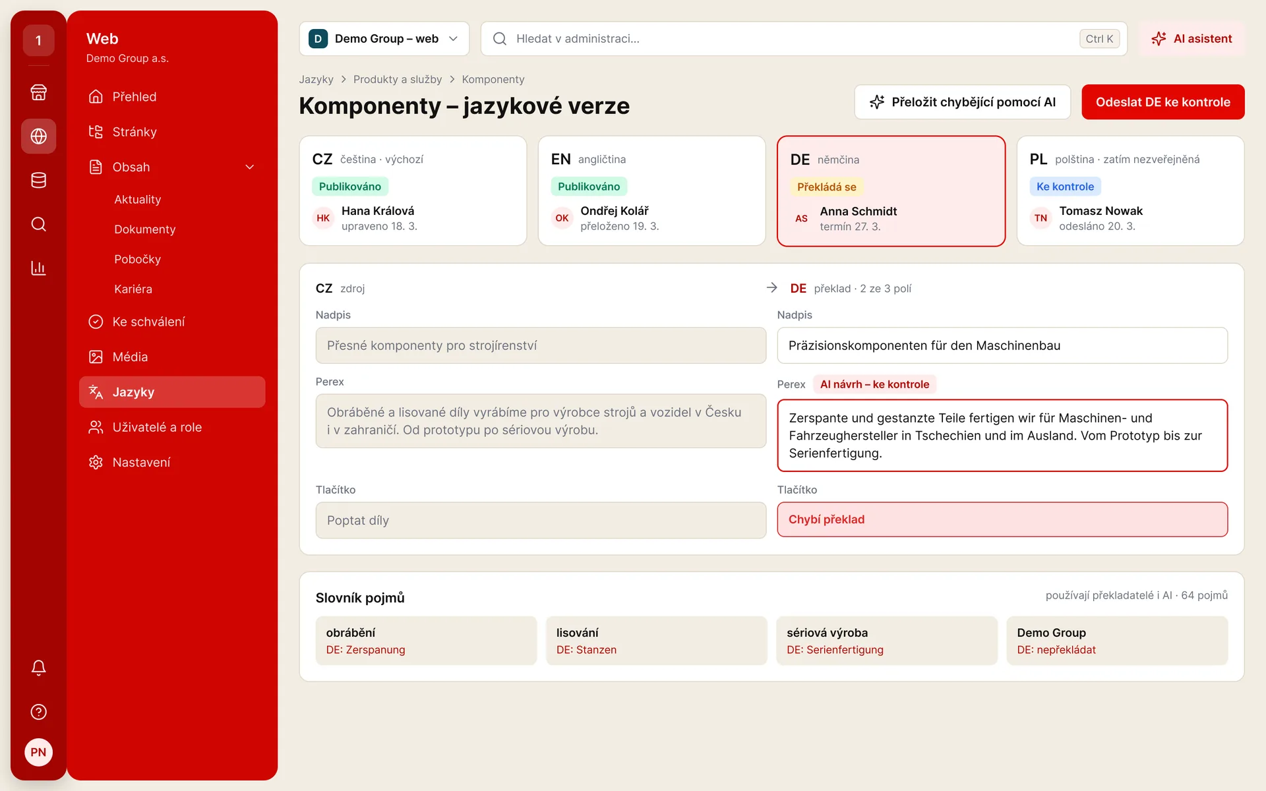Click the search icon in the left rail
Image resolution: width=1266 pixels, height=791 pixels.
38,224
